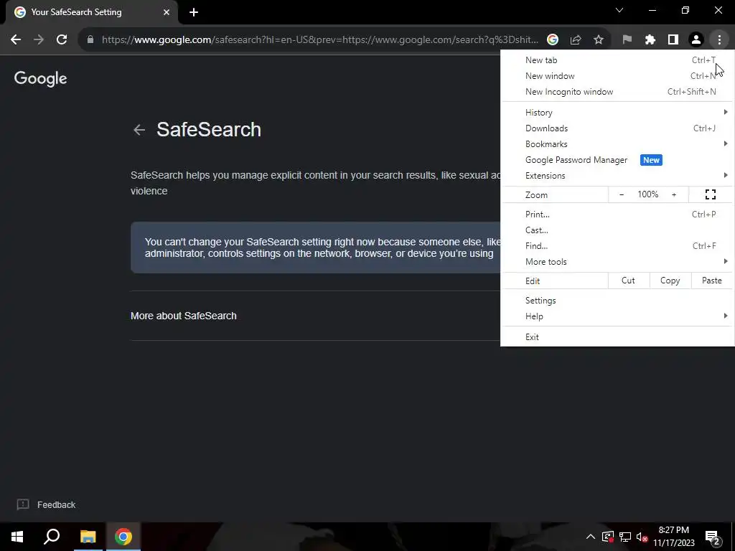Open the profile avatar icon

pos(696,39)
